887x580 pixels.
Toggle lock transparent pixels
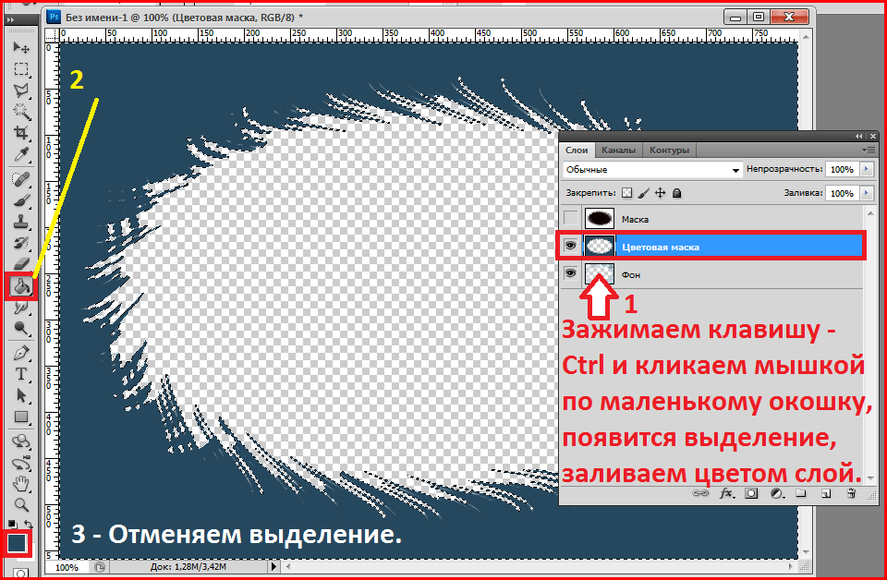[626, 193]
